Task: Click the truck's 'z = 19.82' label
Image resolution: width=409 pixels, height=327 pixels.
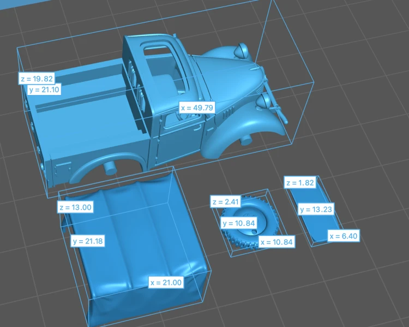Action: tap(37, 79)
